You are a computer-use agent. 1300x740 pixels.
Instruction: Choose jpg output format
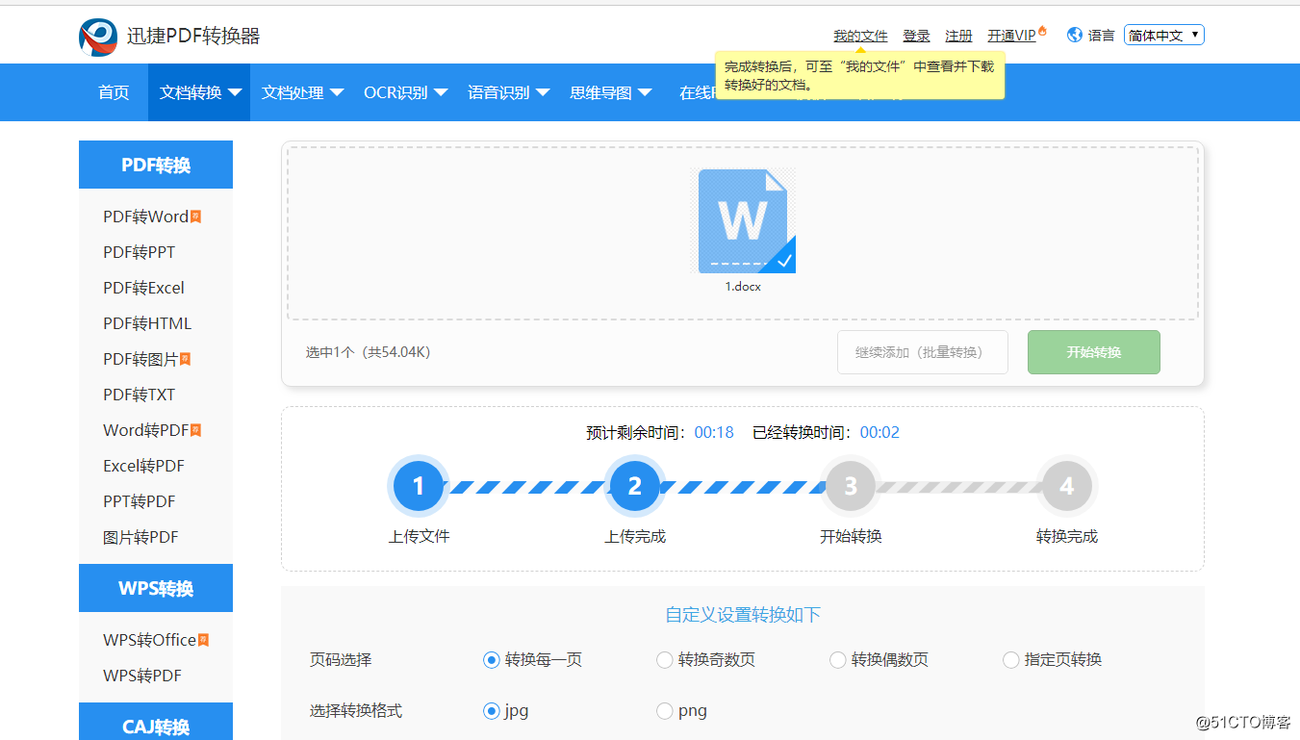pos(491,711)
